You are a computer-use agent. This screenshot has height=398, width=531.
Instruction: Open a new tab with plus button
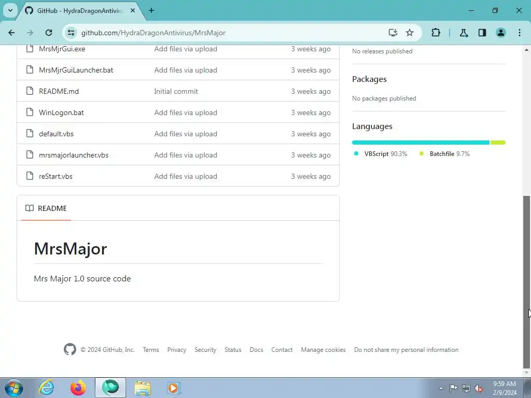(x=151, y=10)
